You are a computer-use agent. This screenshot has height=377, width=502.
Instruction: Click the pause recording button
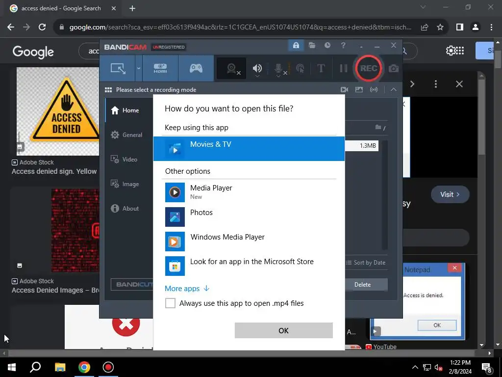[343, 68]
